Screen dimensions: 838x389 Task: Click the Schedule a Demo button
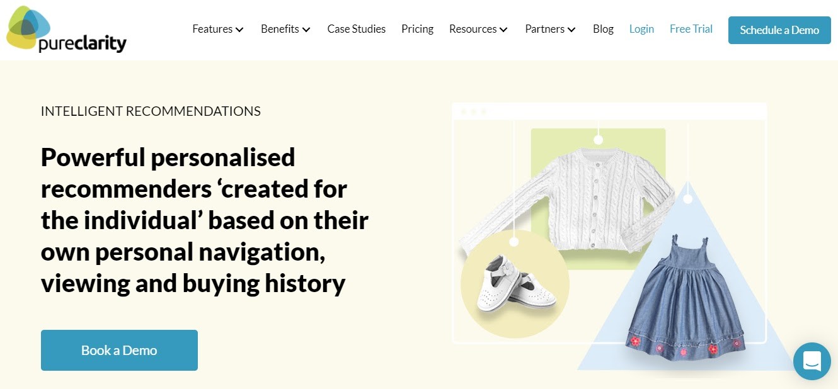tap(779, 30)
